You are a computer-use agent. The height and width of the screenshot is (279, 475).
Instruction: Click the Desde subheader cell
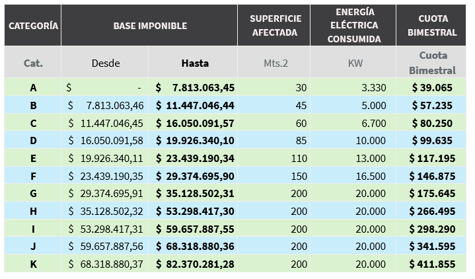pyautogui.click(x=106, y=63)
